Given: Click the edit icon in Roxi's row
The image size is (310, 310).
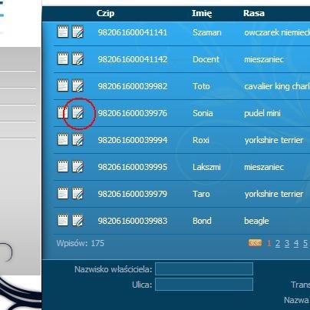Looking at the screenshot, I should (77, 140).
